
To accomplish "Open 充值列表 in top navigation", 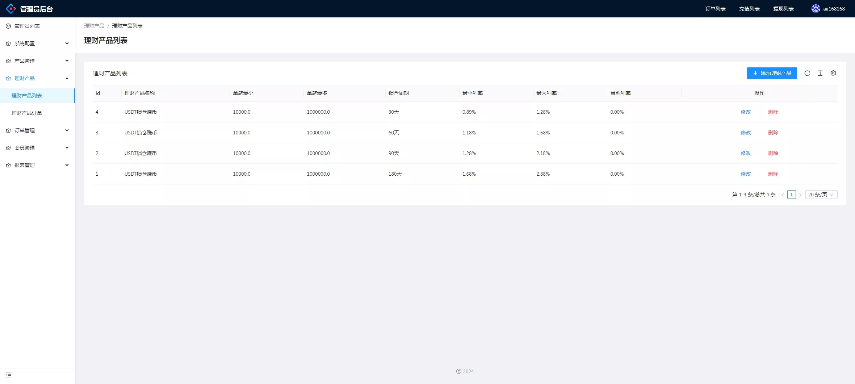I will point(749,9).
